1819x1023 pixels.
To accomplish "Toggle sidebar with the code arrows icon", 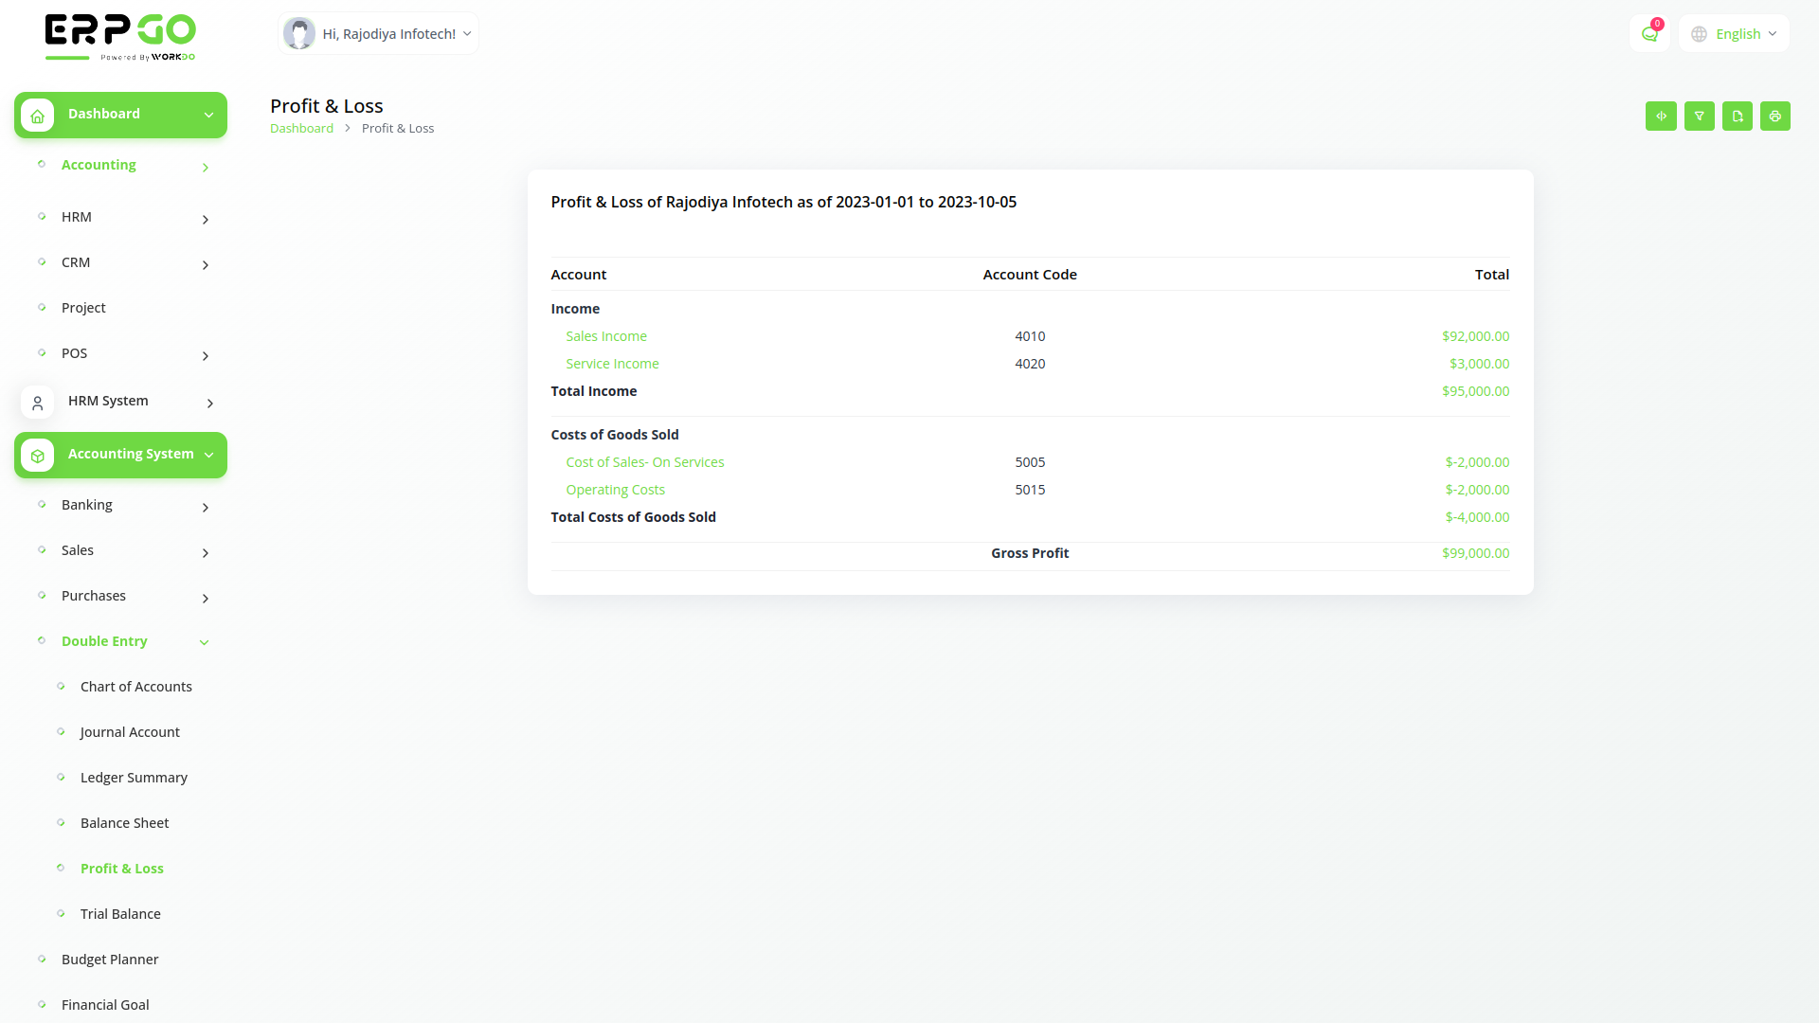I will [1661, 116].
